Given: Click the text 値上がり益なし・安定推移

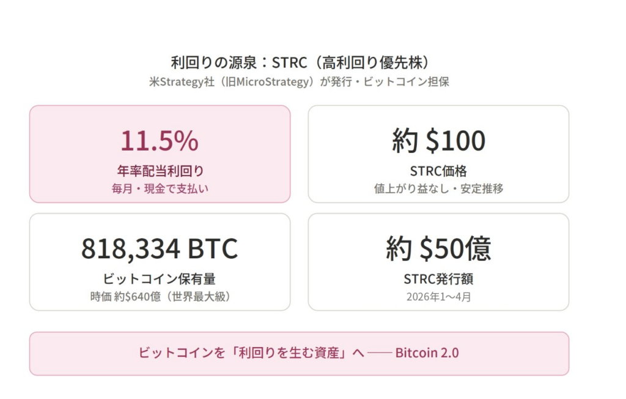Looking at the screenshot, I should (x=438, y=188).
